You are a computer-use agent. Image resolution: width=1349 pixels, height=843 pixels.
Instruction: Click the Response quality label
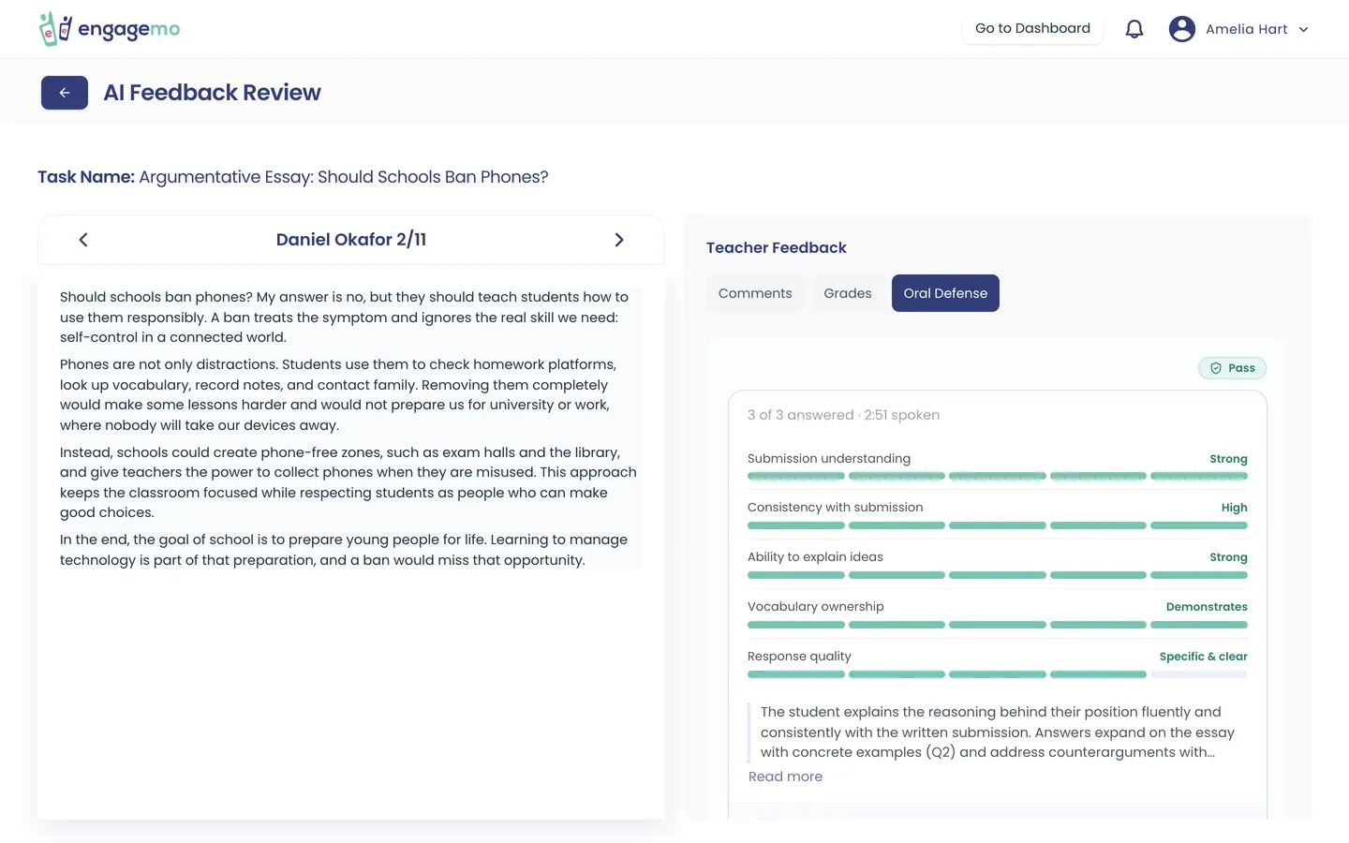[799, 656]
